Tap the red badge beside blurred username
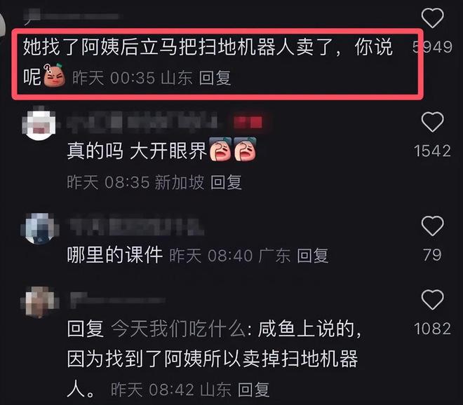463x405 pixels. 248,122
